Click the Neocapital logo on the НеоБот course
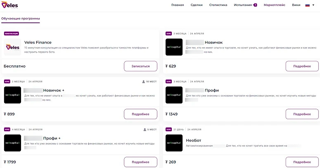Image resolution: width=320 pixels, height=168 pixels. click(174, 143)
